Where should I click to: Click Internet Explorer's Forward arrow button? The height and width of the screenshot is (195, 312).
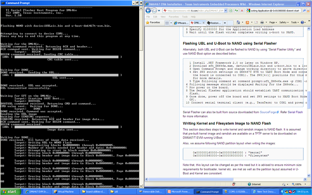[154, 11]
